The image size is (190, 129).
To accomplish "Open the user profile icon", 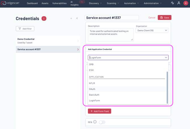I will (179, 3).
